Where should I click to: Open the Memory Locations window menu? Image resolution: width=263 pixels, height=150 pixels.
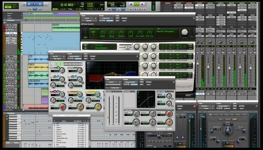(89, 118)
